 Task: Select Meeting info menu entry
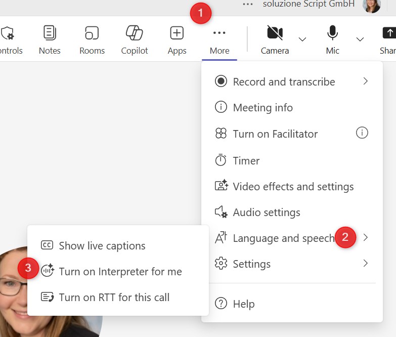click(262, 108)
